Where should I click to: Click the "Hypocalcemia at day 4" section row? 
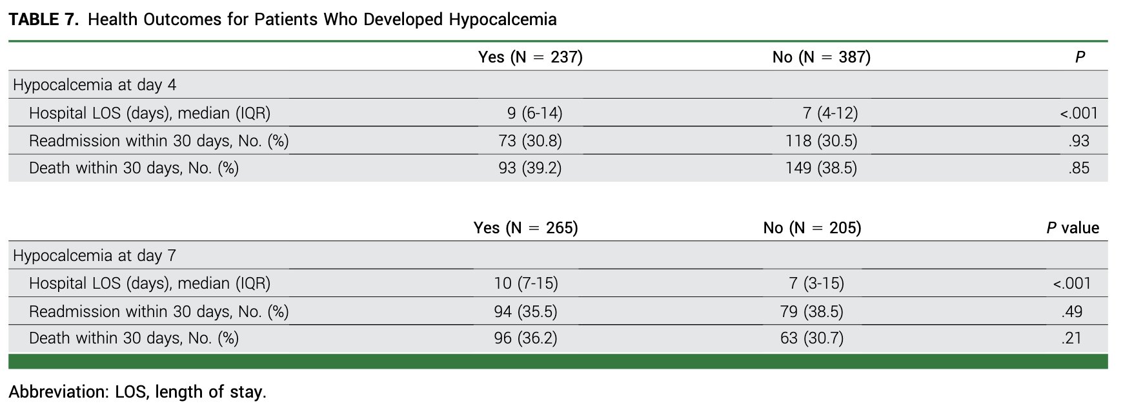[94, 85]
